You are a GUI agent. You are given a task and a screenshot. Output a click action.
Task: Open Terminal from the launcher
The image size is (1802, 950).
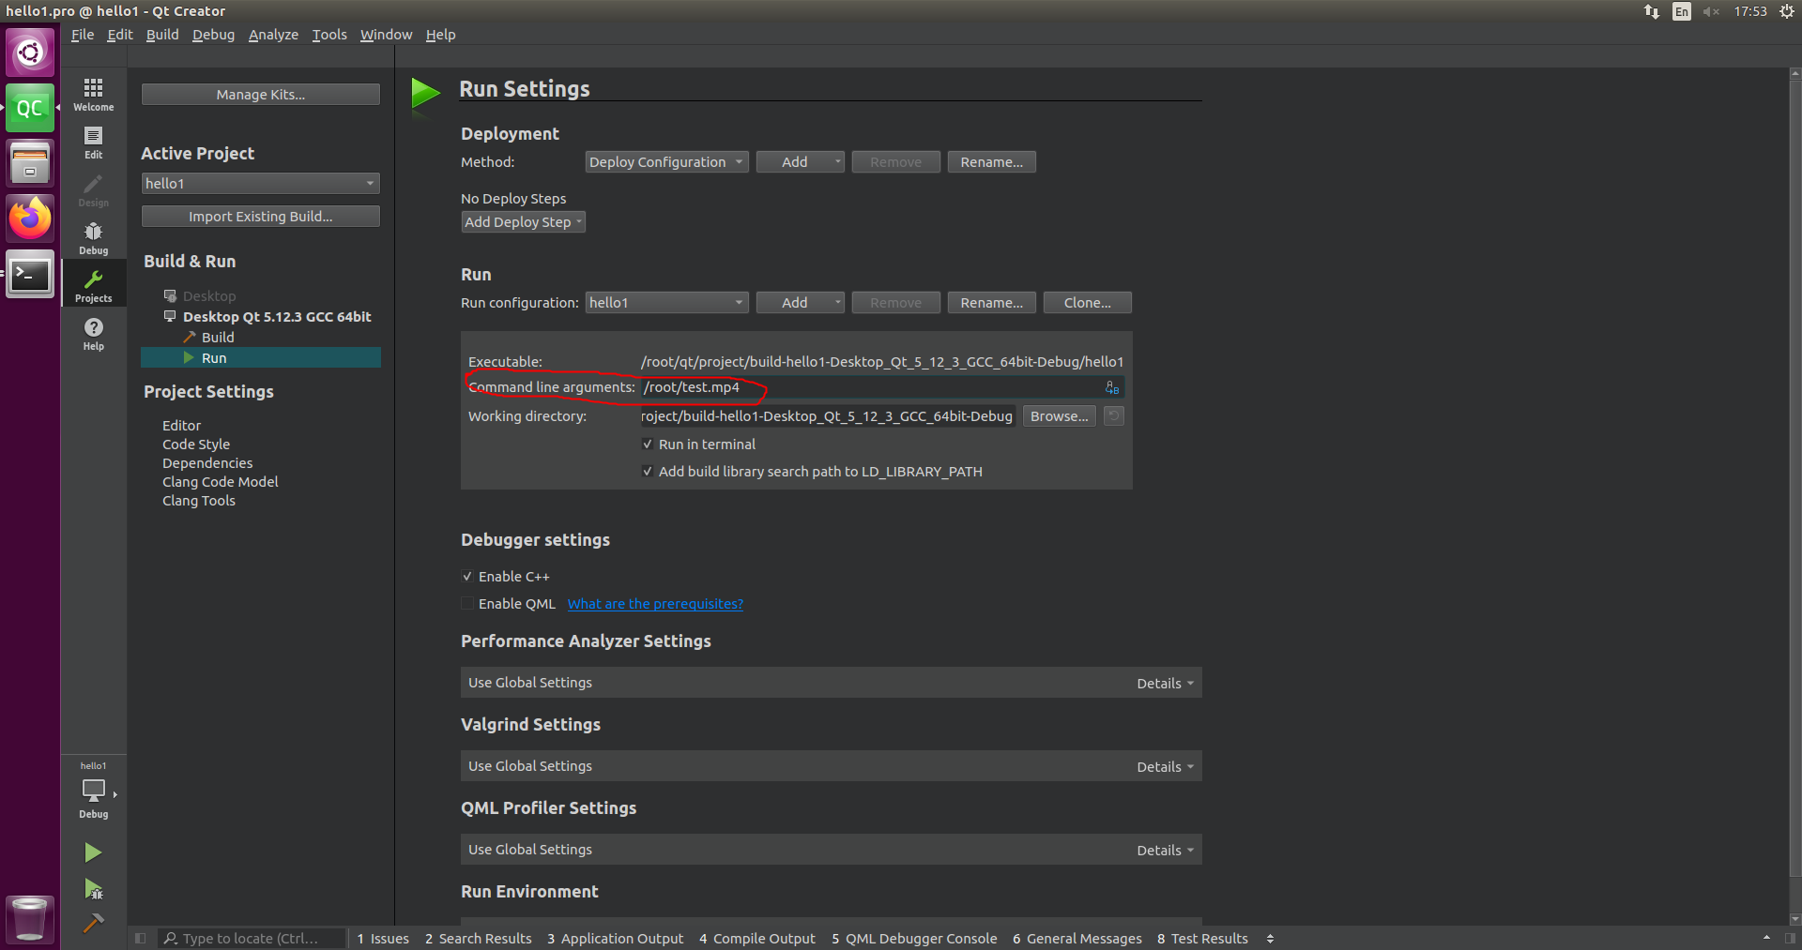coord(30,274)
